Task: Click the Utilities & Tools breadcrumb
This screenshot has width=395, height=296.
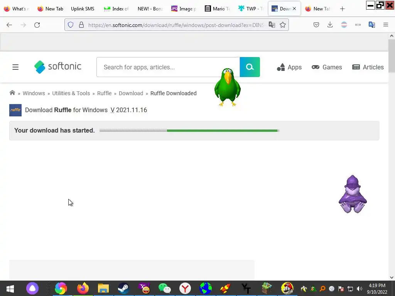Action: 71,93
